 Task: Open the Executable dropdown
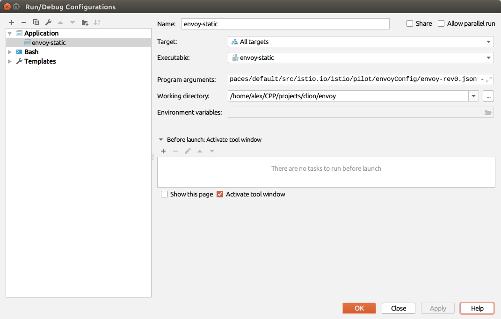488,58
